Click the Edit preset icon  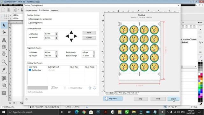[55, 88]
